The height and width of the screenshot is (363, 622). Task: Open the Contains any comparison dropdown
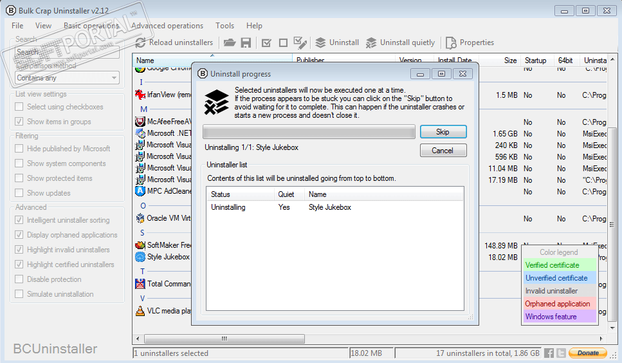(67, 78)
